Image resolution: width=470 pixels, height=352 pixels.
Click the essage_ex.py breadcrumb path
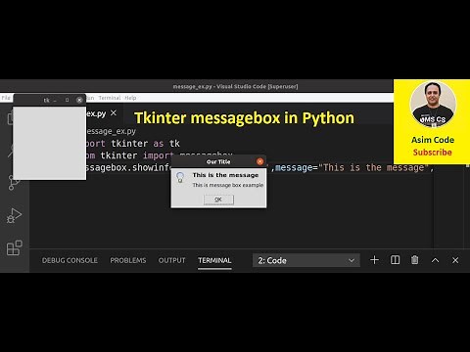pos(111,131)
